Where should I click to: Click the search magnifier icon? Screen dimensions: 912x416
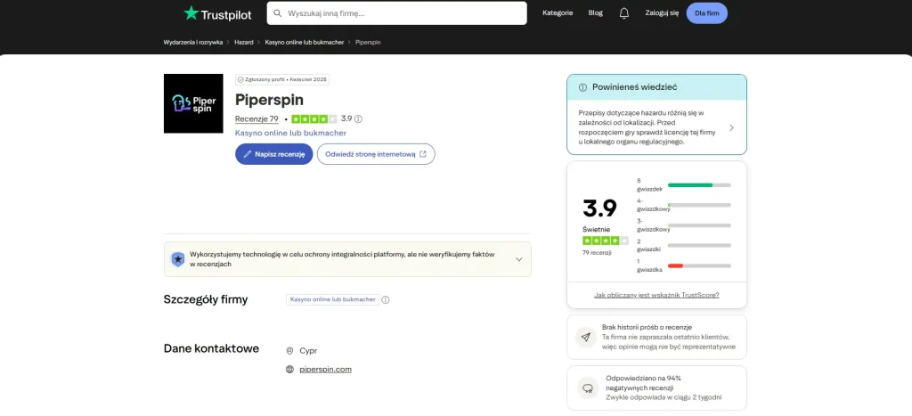(278, 13)
